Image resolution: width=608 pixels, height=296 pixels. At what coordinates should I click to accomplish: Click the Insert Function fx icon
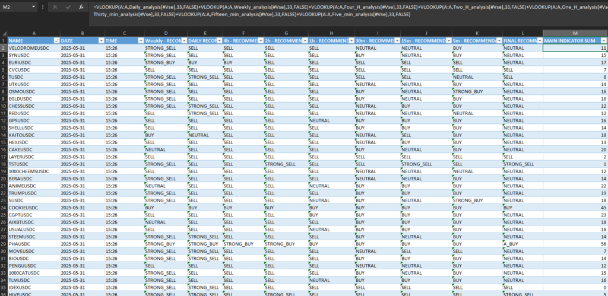81,7
